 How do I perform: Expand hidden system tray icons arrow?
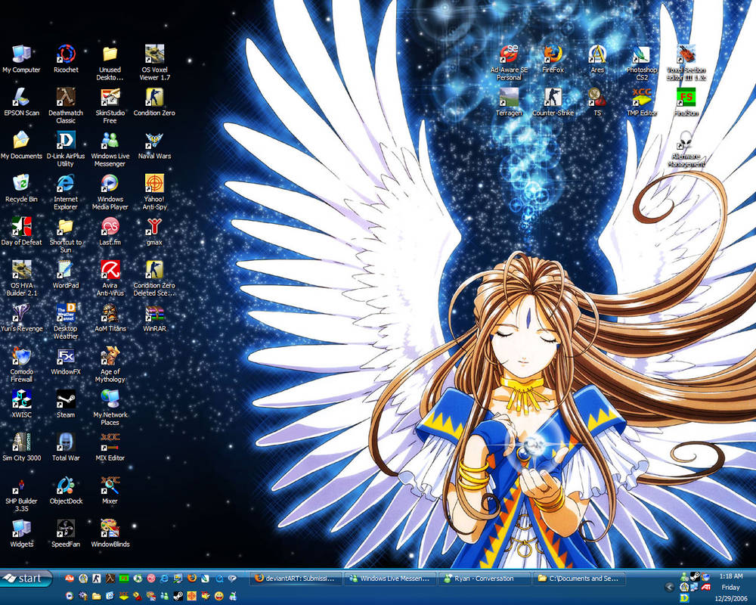pos(669,587)
